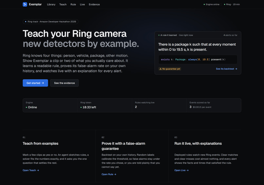
Task: Click the No guarantee yet warning badge
Action: (170, 69)
